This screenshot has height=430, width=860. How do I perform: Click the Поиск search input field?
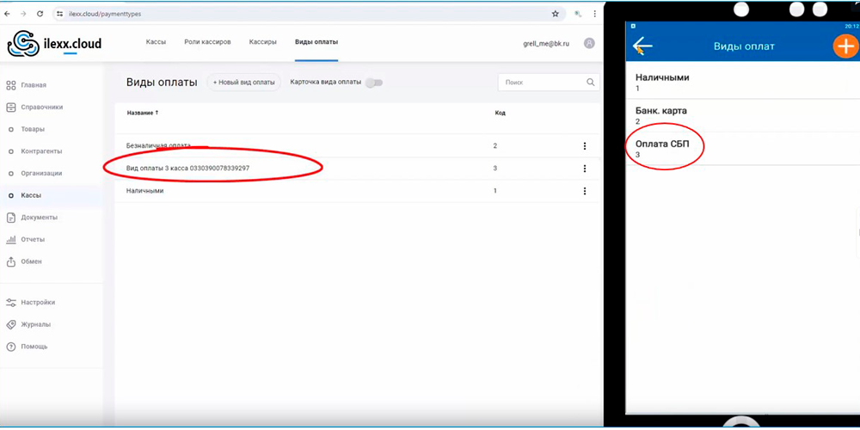click(x=544, y=83)
